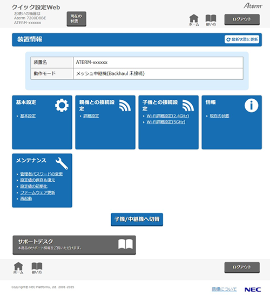Click the 使い方 book icon in the footer
Viewport: 270px width, 296px height.
pyautogui.click(x=37, y=268)
